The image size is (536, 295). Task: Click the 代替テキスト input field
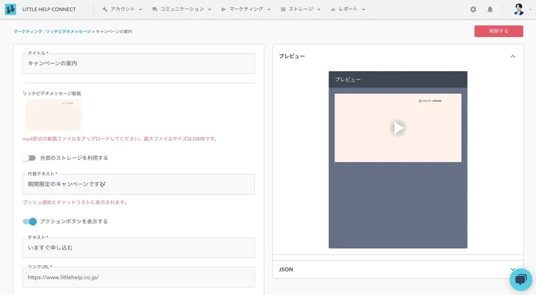tap(138, 184)
